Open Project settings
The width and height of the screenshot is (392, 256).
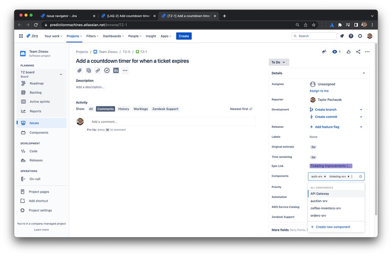tap(40, 210)
